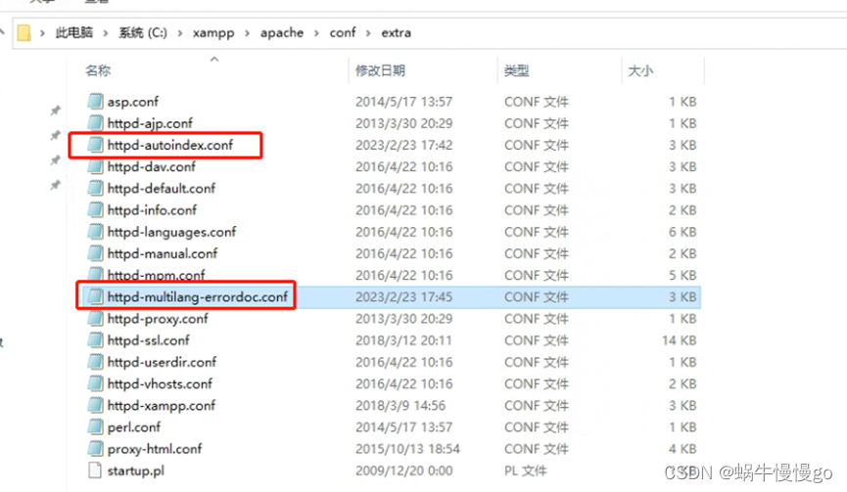Click the date 2015/10/13 18:54 of proxy-html.conf
The height and width of the screenshot is (492, 847).
[x=407, y=449]
